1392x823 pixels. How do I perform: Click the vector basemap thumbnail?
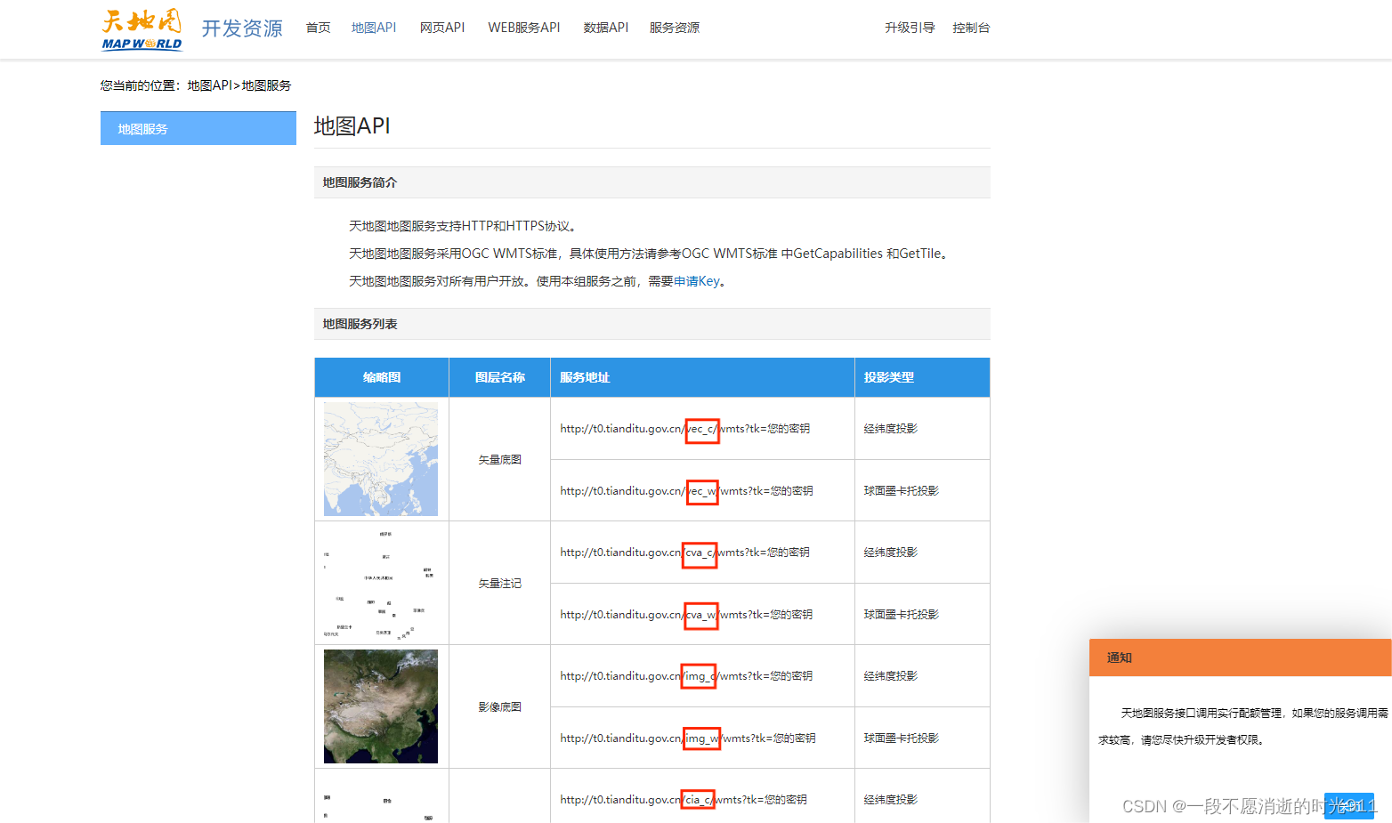point(381,459)
